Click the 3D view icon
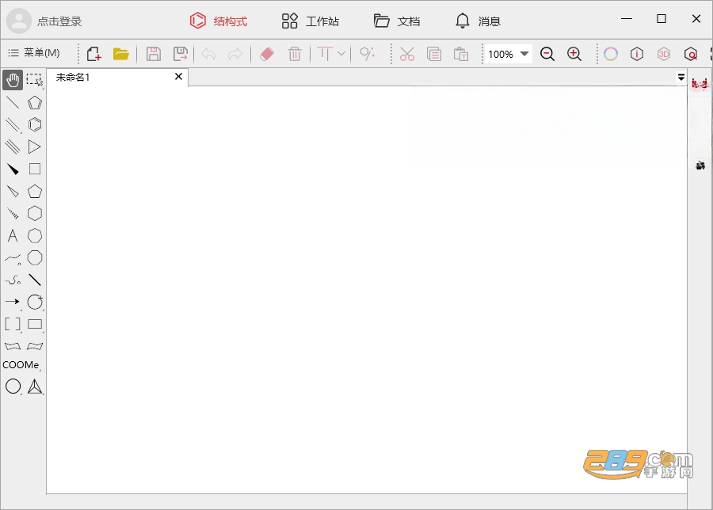Image resolution: width=713 pixels, height=510 pixels. click(x=664, y=54)
